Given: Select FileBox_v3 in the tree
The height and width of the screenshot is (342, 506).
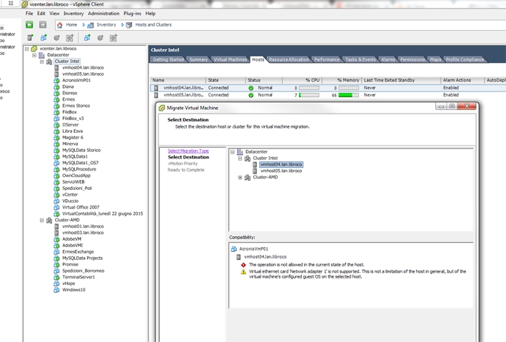Looking at the screenshot, I should coord(73,119).
